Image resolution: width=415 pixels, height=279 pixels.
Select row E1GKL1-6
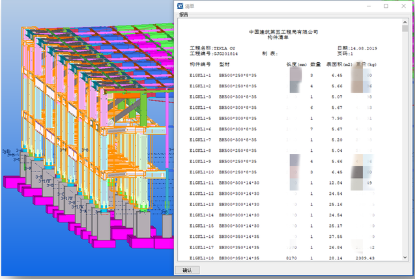click(282, 129)
